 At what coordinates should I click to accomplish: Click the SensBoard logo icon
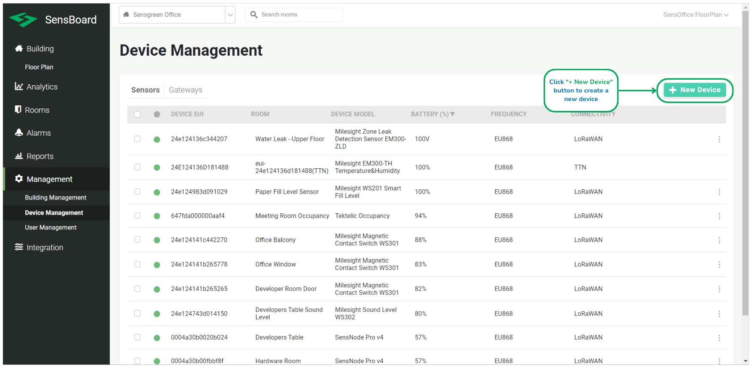23,20
